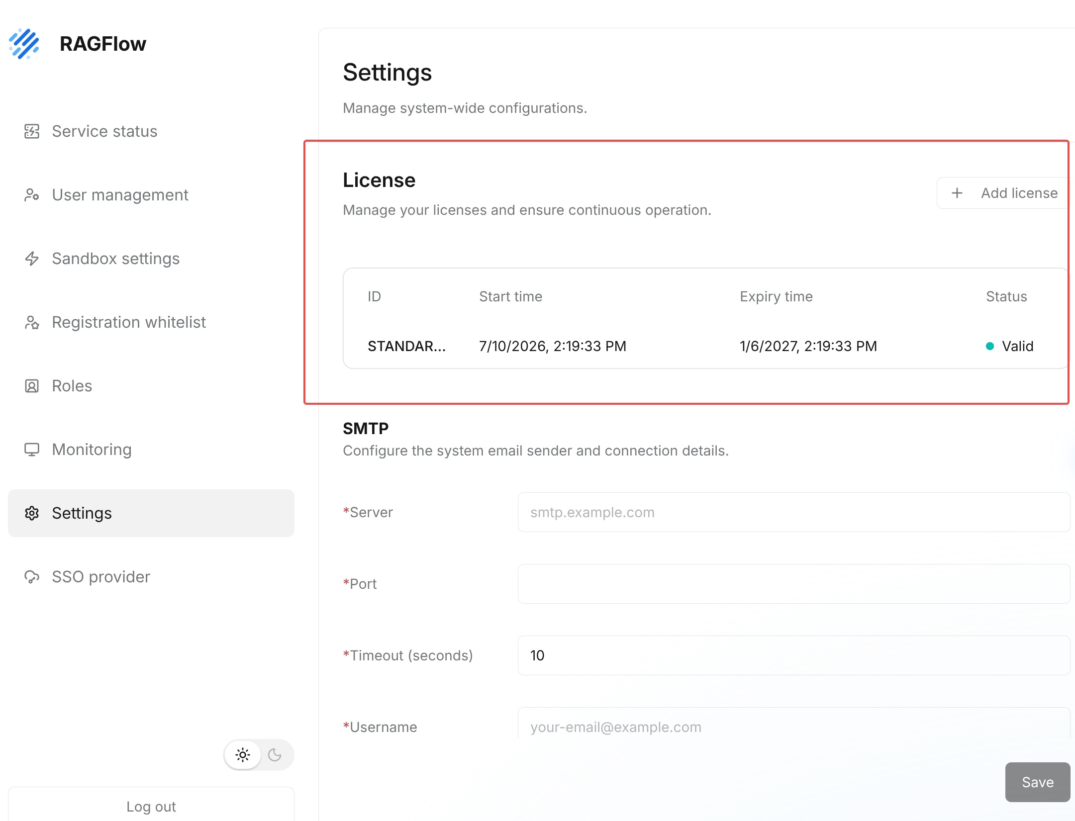The height and width of the screenshot is (821, 1075).
Task: Click the Service status icon
Action: pyautogui.click(x=32, y=131)
